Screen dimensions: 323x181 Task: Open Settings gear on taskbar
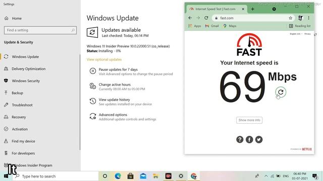(x=181, y=176)
